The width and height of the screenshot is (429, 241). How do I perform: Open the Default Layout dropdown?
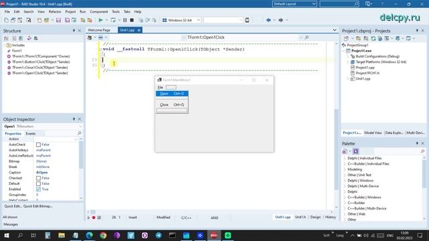pos(314,4)
